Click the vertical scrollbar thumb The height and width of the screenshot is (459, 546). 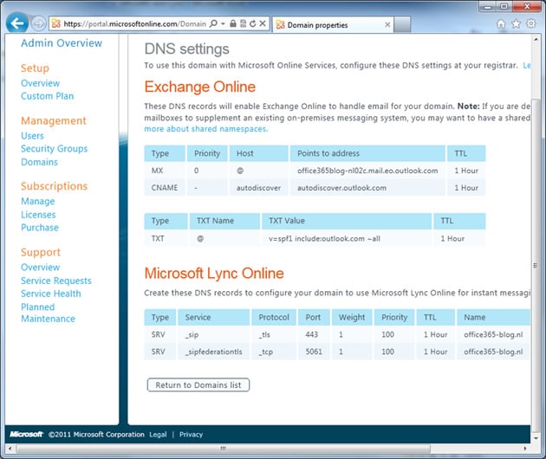536,264
